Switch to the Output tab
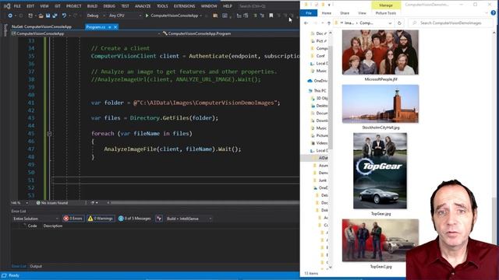Screen dimensions: 499x280 click(x=36, y=266)
